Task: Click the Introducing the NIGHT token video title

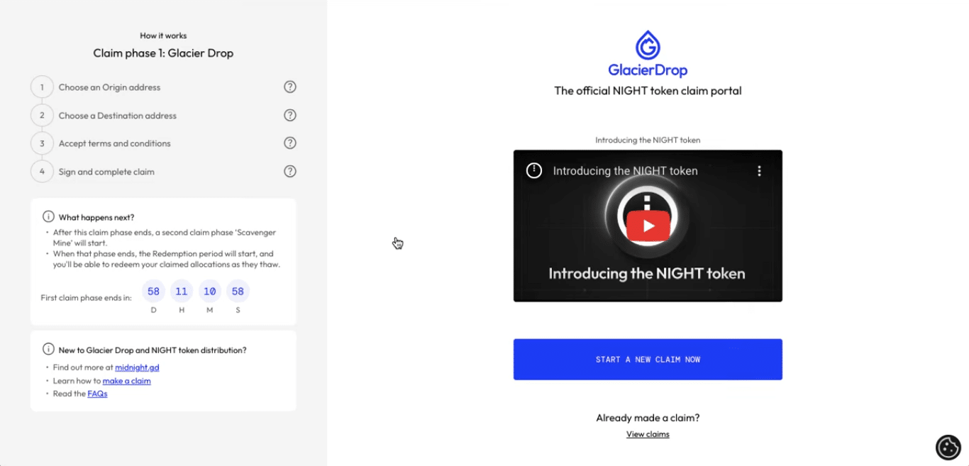Action: (x=625, y=171)
